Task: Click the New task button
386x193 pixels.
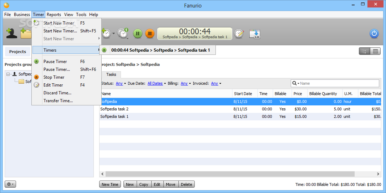Action: (x=130, y=184)
